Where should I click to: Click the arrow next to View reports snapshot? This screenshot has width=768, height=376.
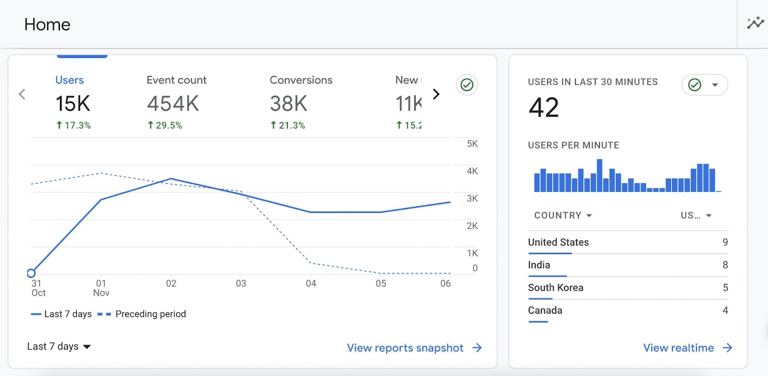click(477, 348)
